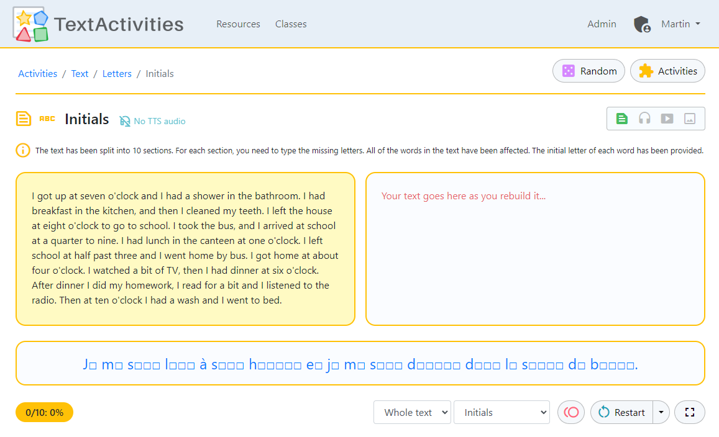Click the ABC letters icon

point(47,119)
